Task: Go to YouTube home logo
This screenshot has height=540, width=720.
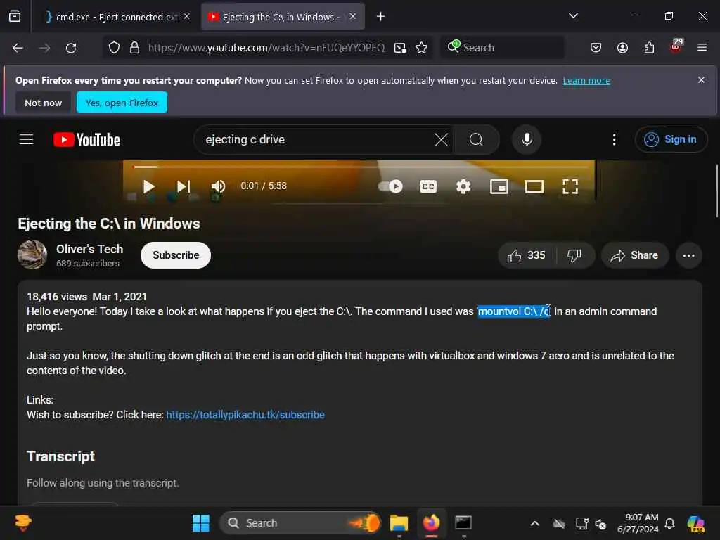Action: click(86, 140)
